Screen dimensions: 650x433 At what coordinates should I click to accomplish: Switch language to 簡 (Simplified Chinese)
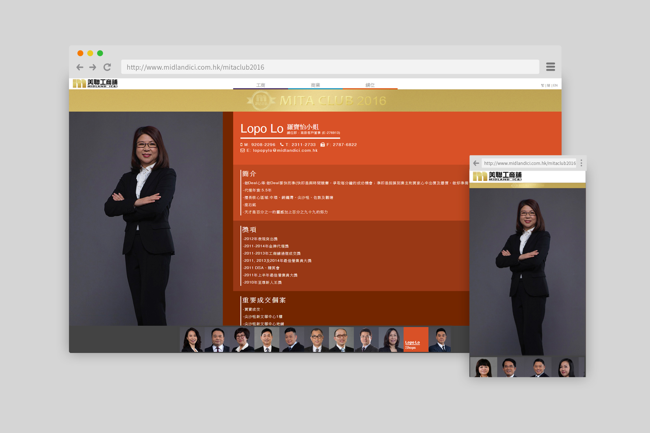tap(549, 86)
